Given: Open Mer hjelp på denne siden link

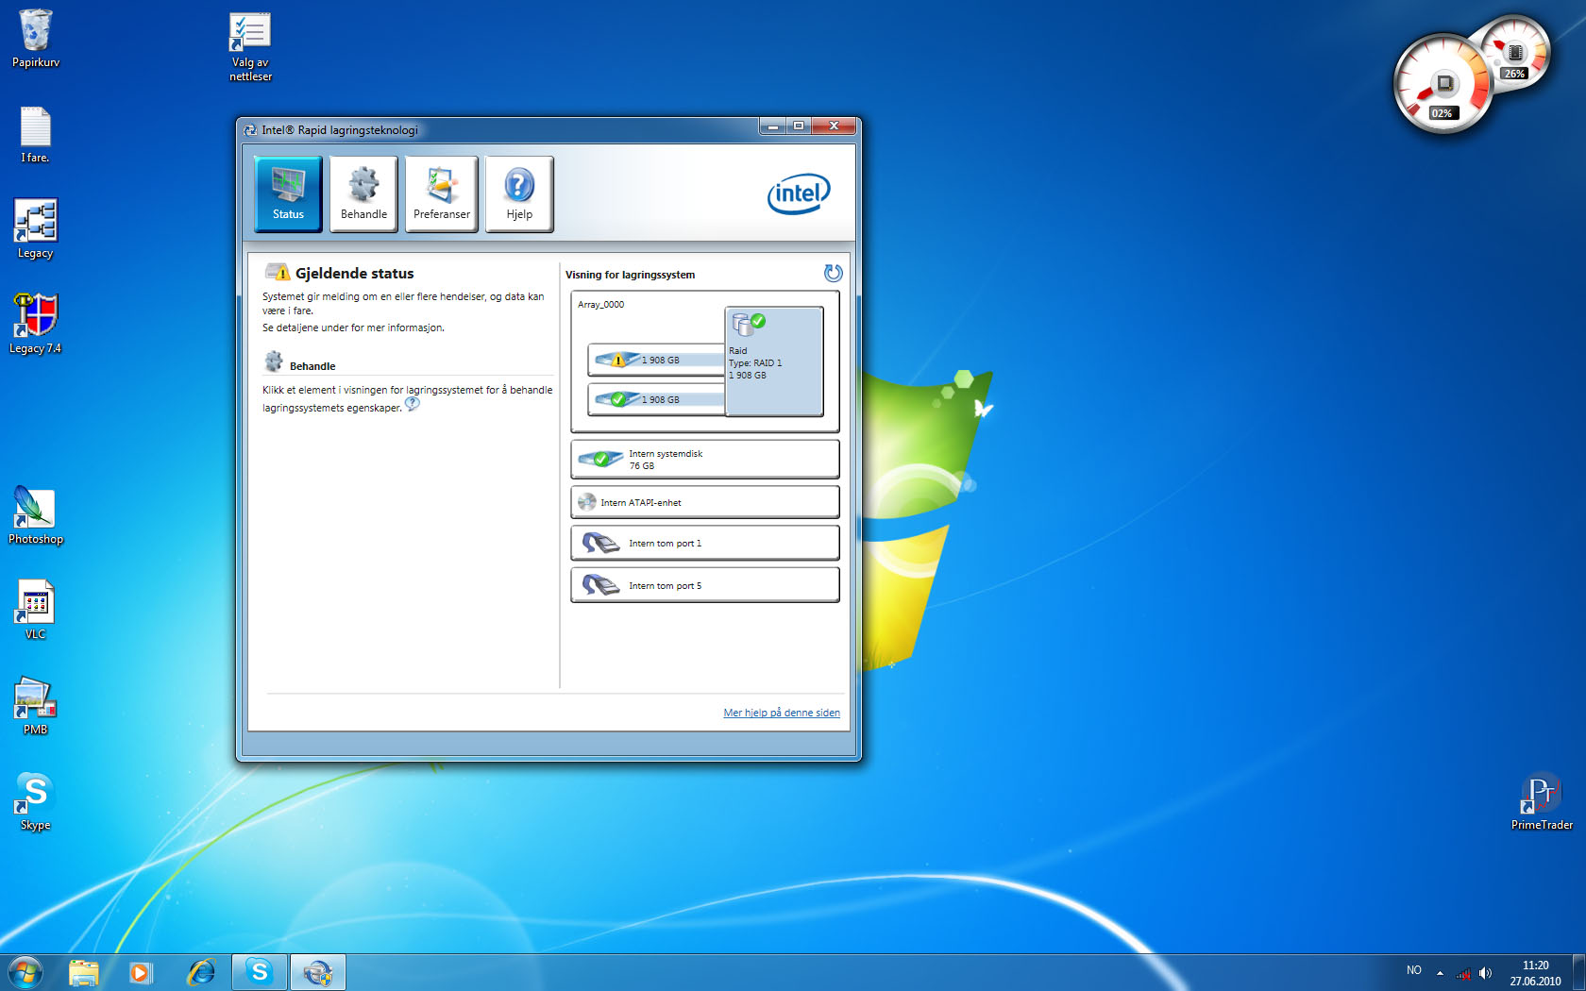Looking at the screenshot, I should [x=782, y=713].
